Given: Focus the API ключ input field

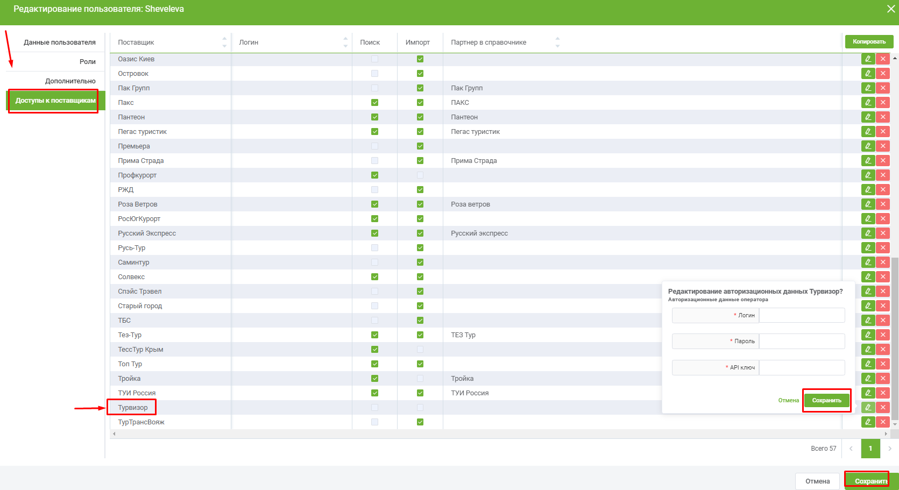Looking at the screenshot, I should (802, 367).
